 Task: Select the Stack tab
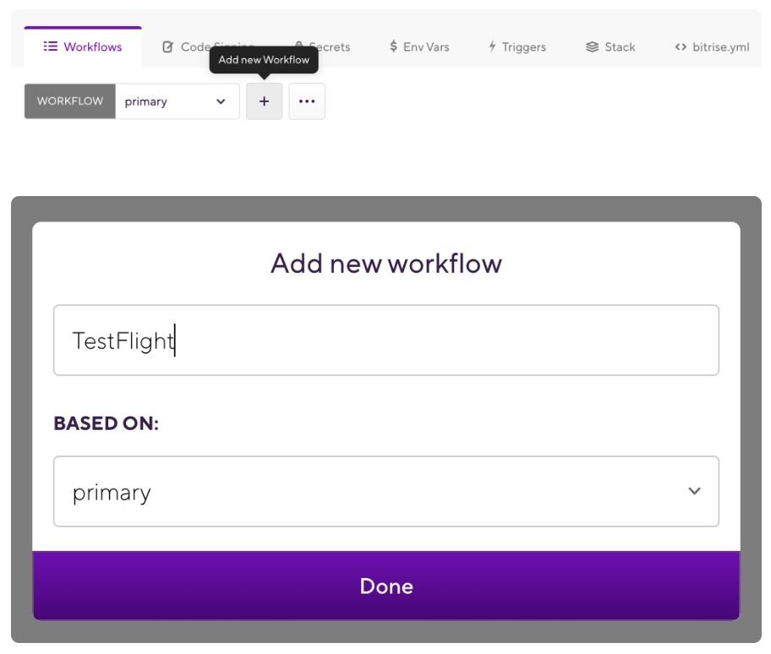619,47
